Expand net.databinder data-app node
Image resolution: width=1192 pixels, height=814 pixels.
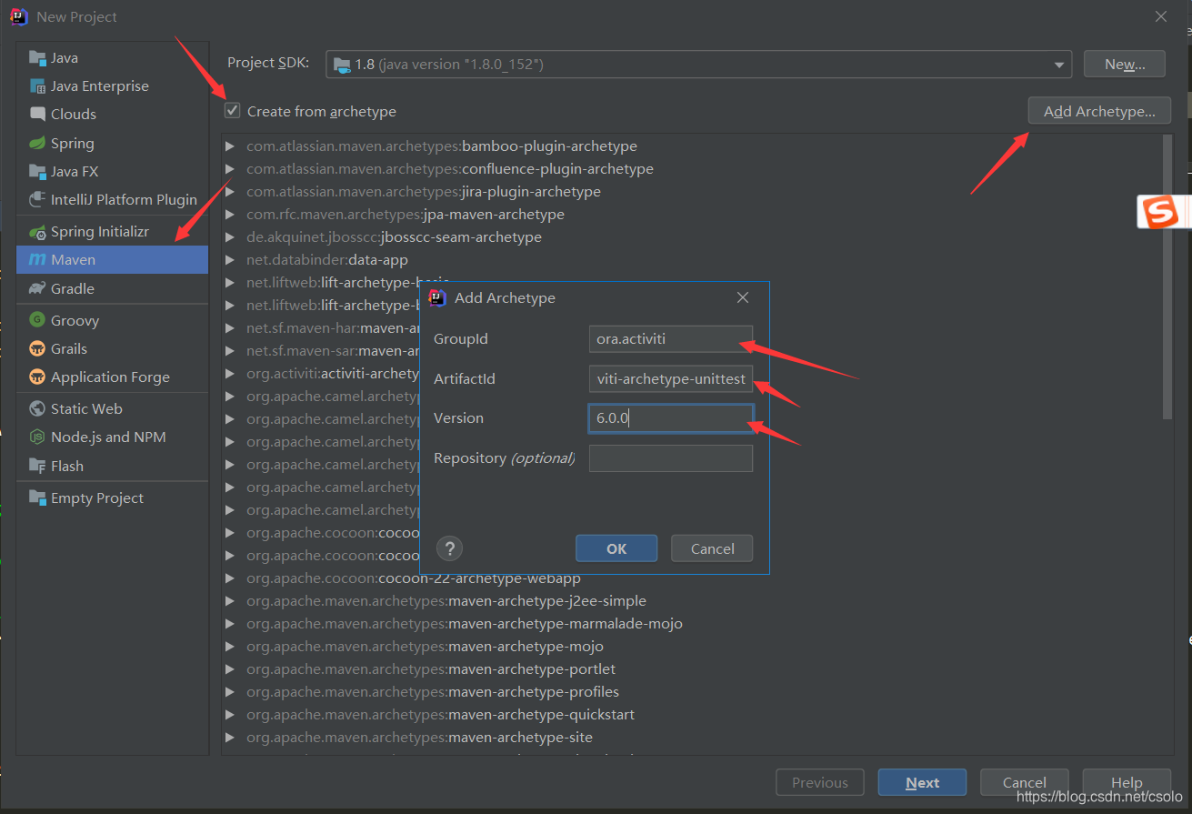click(x=230, y=260)
